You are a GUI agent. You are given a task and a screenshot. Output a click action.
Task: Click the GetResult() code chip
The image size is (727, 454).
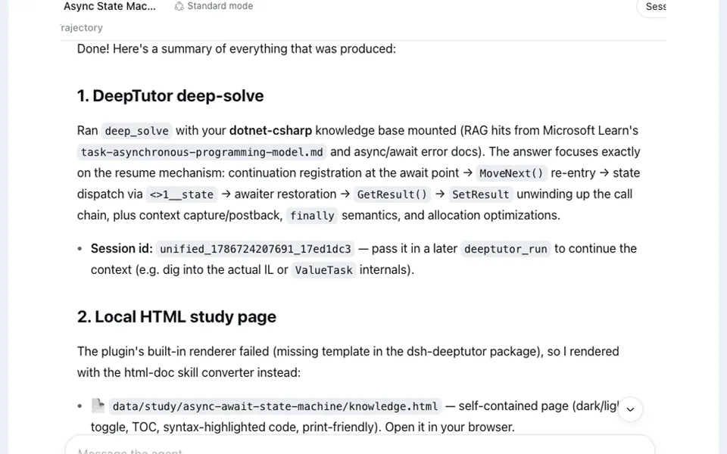[392, 195]
